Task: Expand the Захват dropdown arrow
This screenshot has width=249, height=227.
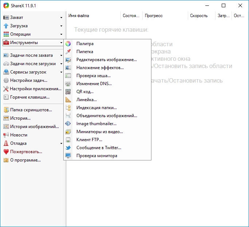Action: (x=61, y=17)
